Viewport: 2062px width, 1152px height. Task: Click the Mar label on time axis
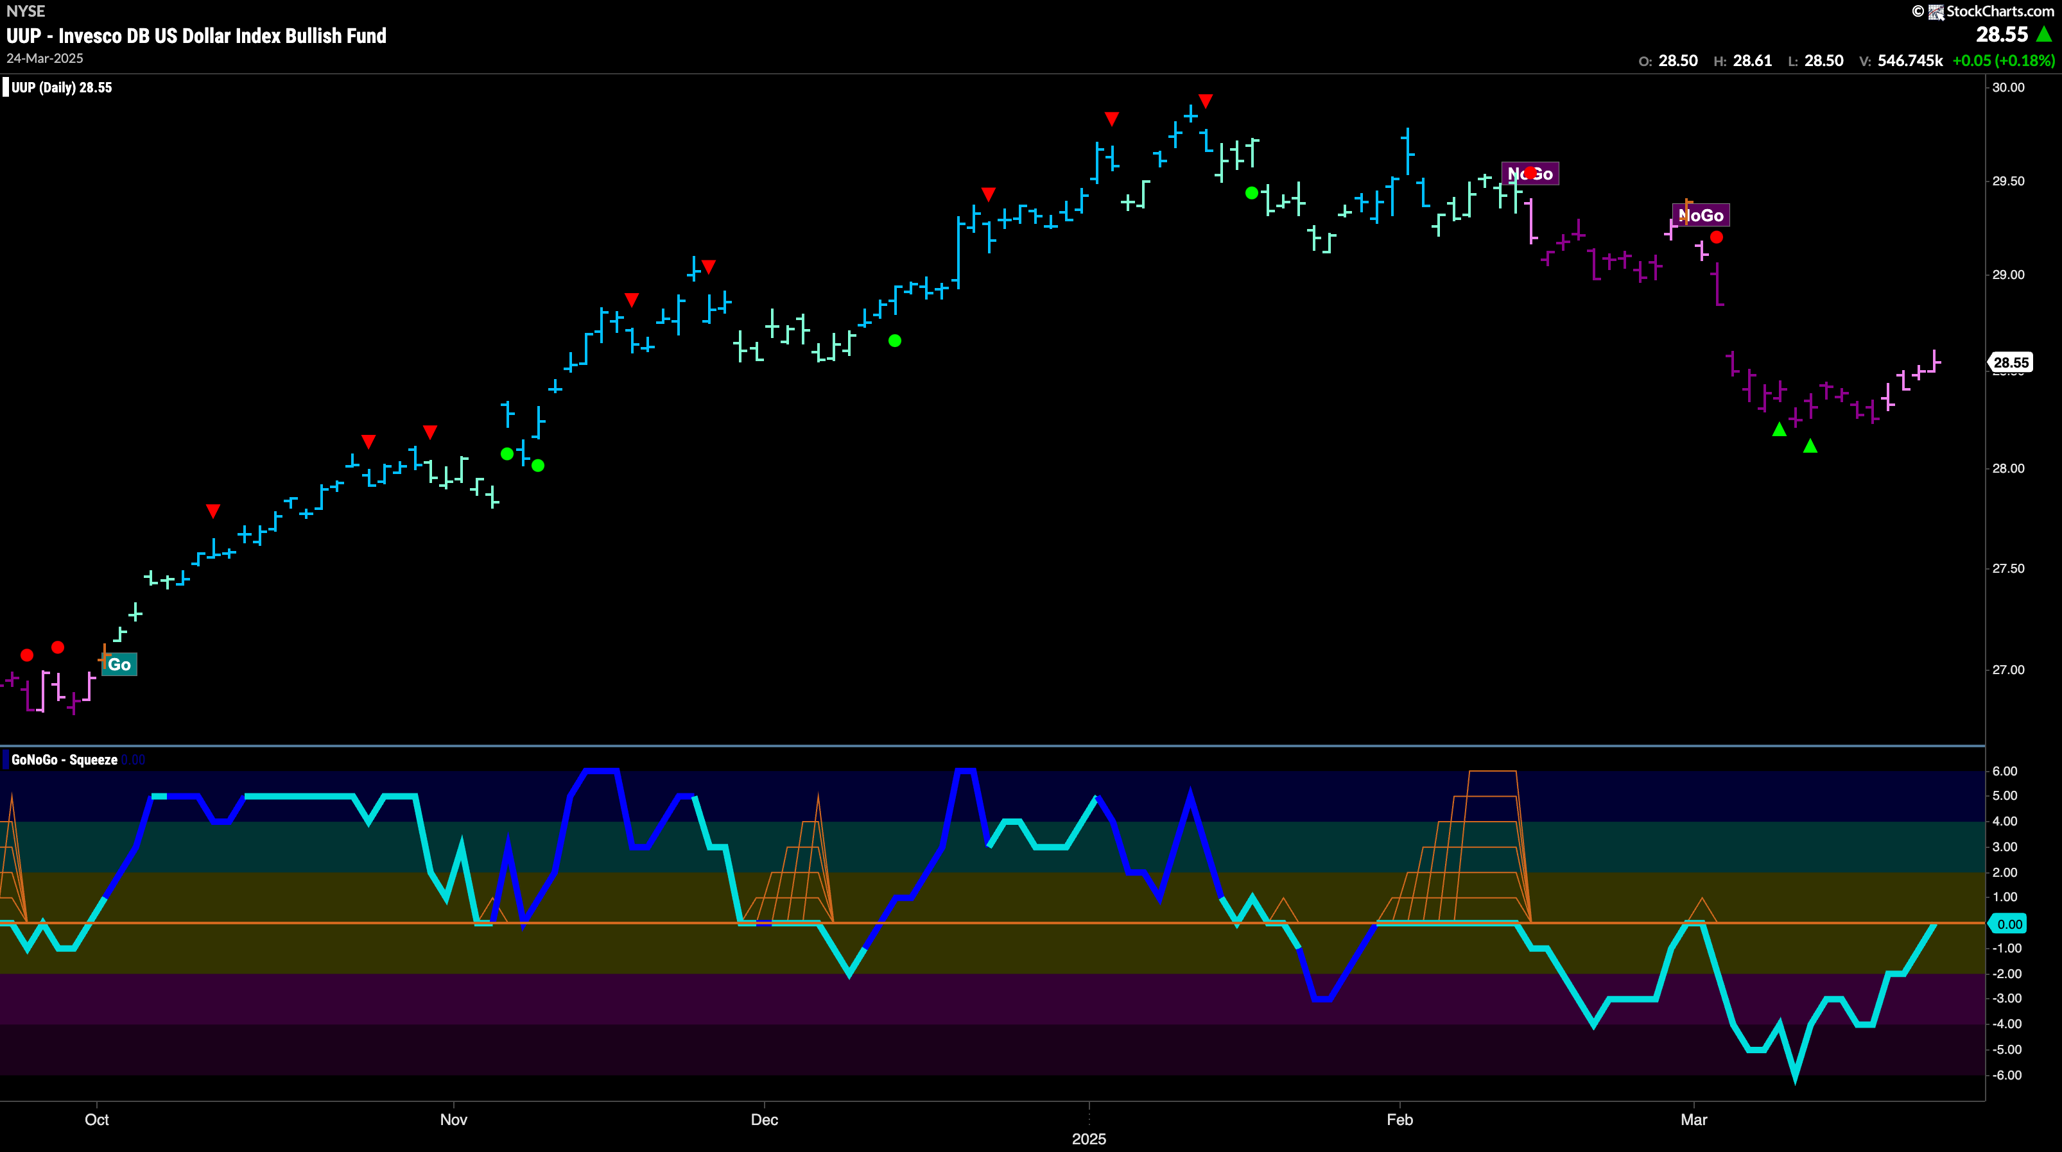[x=1694, y=1119]
